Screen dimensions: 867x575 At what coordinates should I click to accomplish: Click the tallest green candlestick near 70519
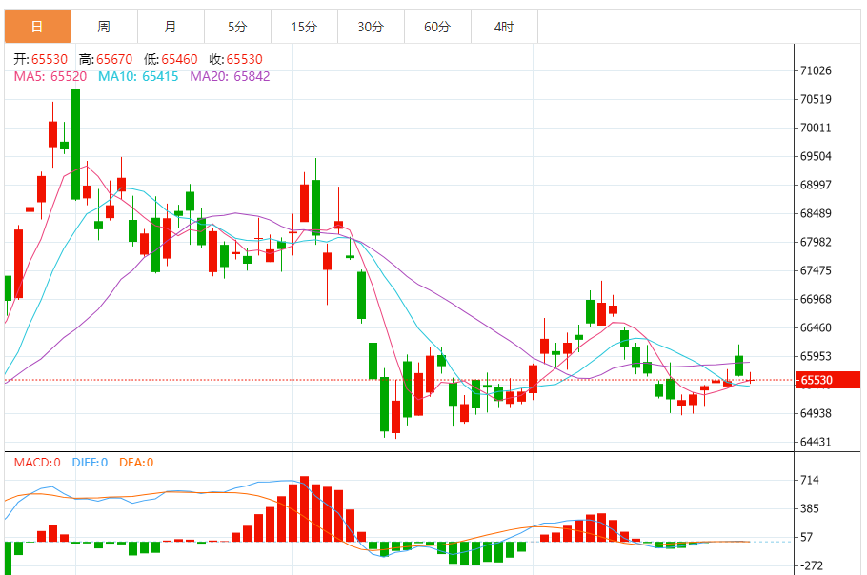(x=76, y=144)
